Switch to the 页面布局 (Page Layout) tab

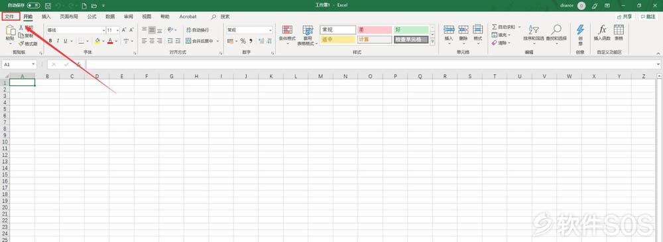68,17
